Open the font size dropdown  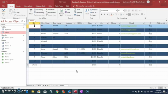click(124, 10)
